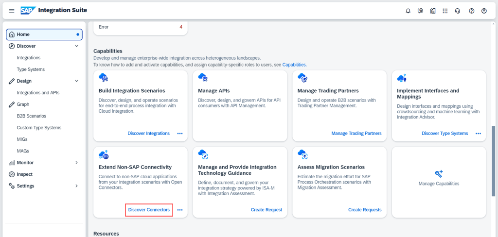The image size is (498, 237).
Task: Click the headset support icon
Action: click(x=458, y=11)
